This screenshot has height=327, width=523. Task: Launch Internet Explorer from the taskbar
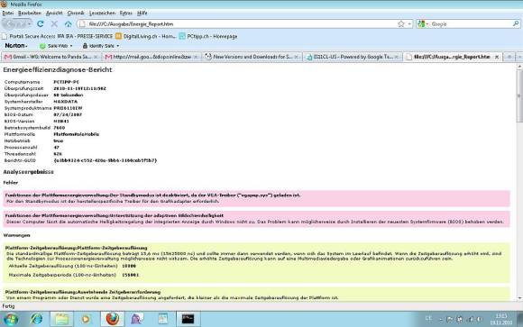coord(37,319)
